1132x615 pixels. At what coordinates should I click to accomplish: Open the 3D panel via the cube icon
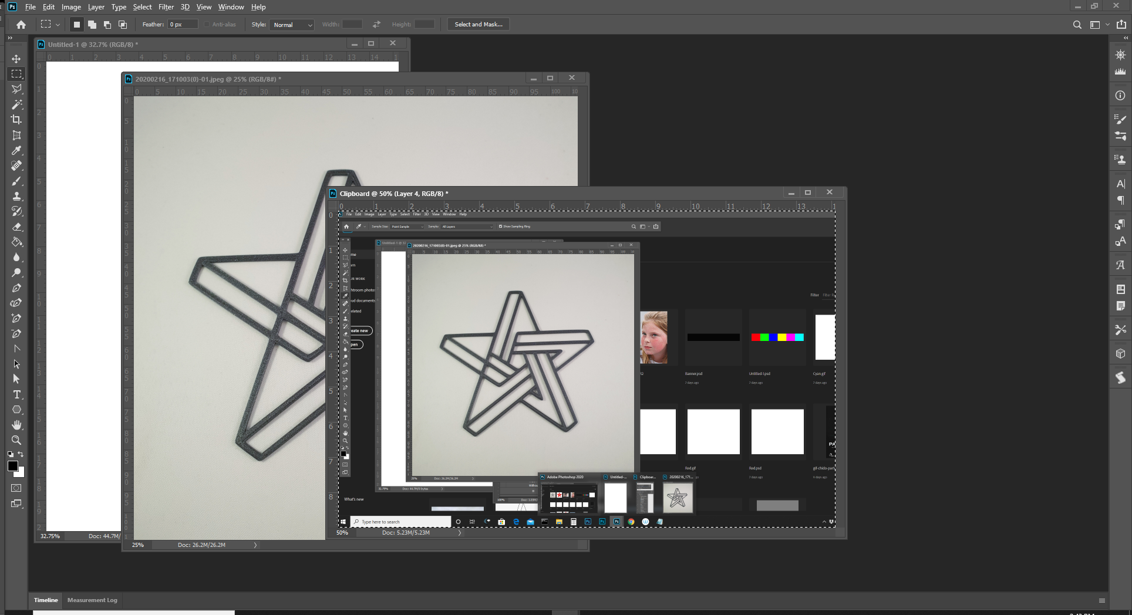[x=1120, y=353]
